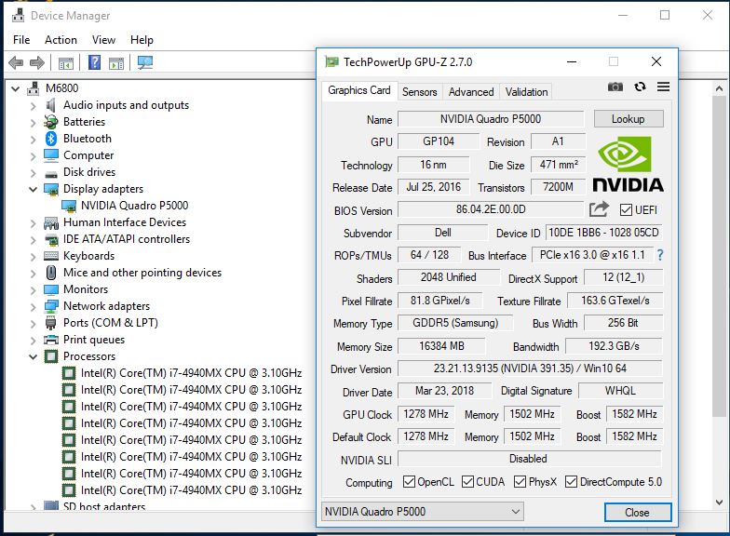Click the Keyboards category icon
Image resolution: width=730 pixels, height=536 pixels.
[x=50, y=256]
